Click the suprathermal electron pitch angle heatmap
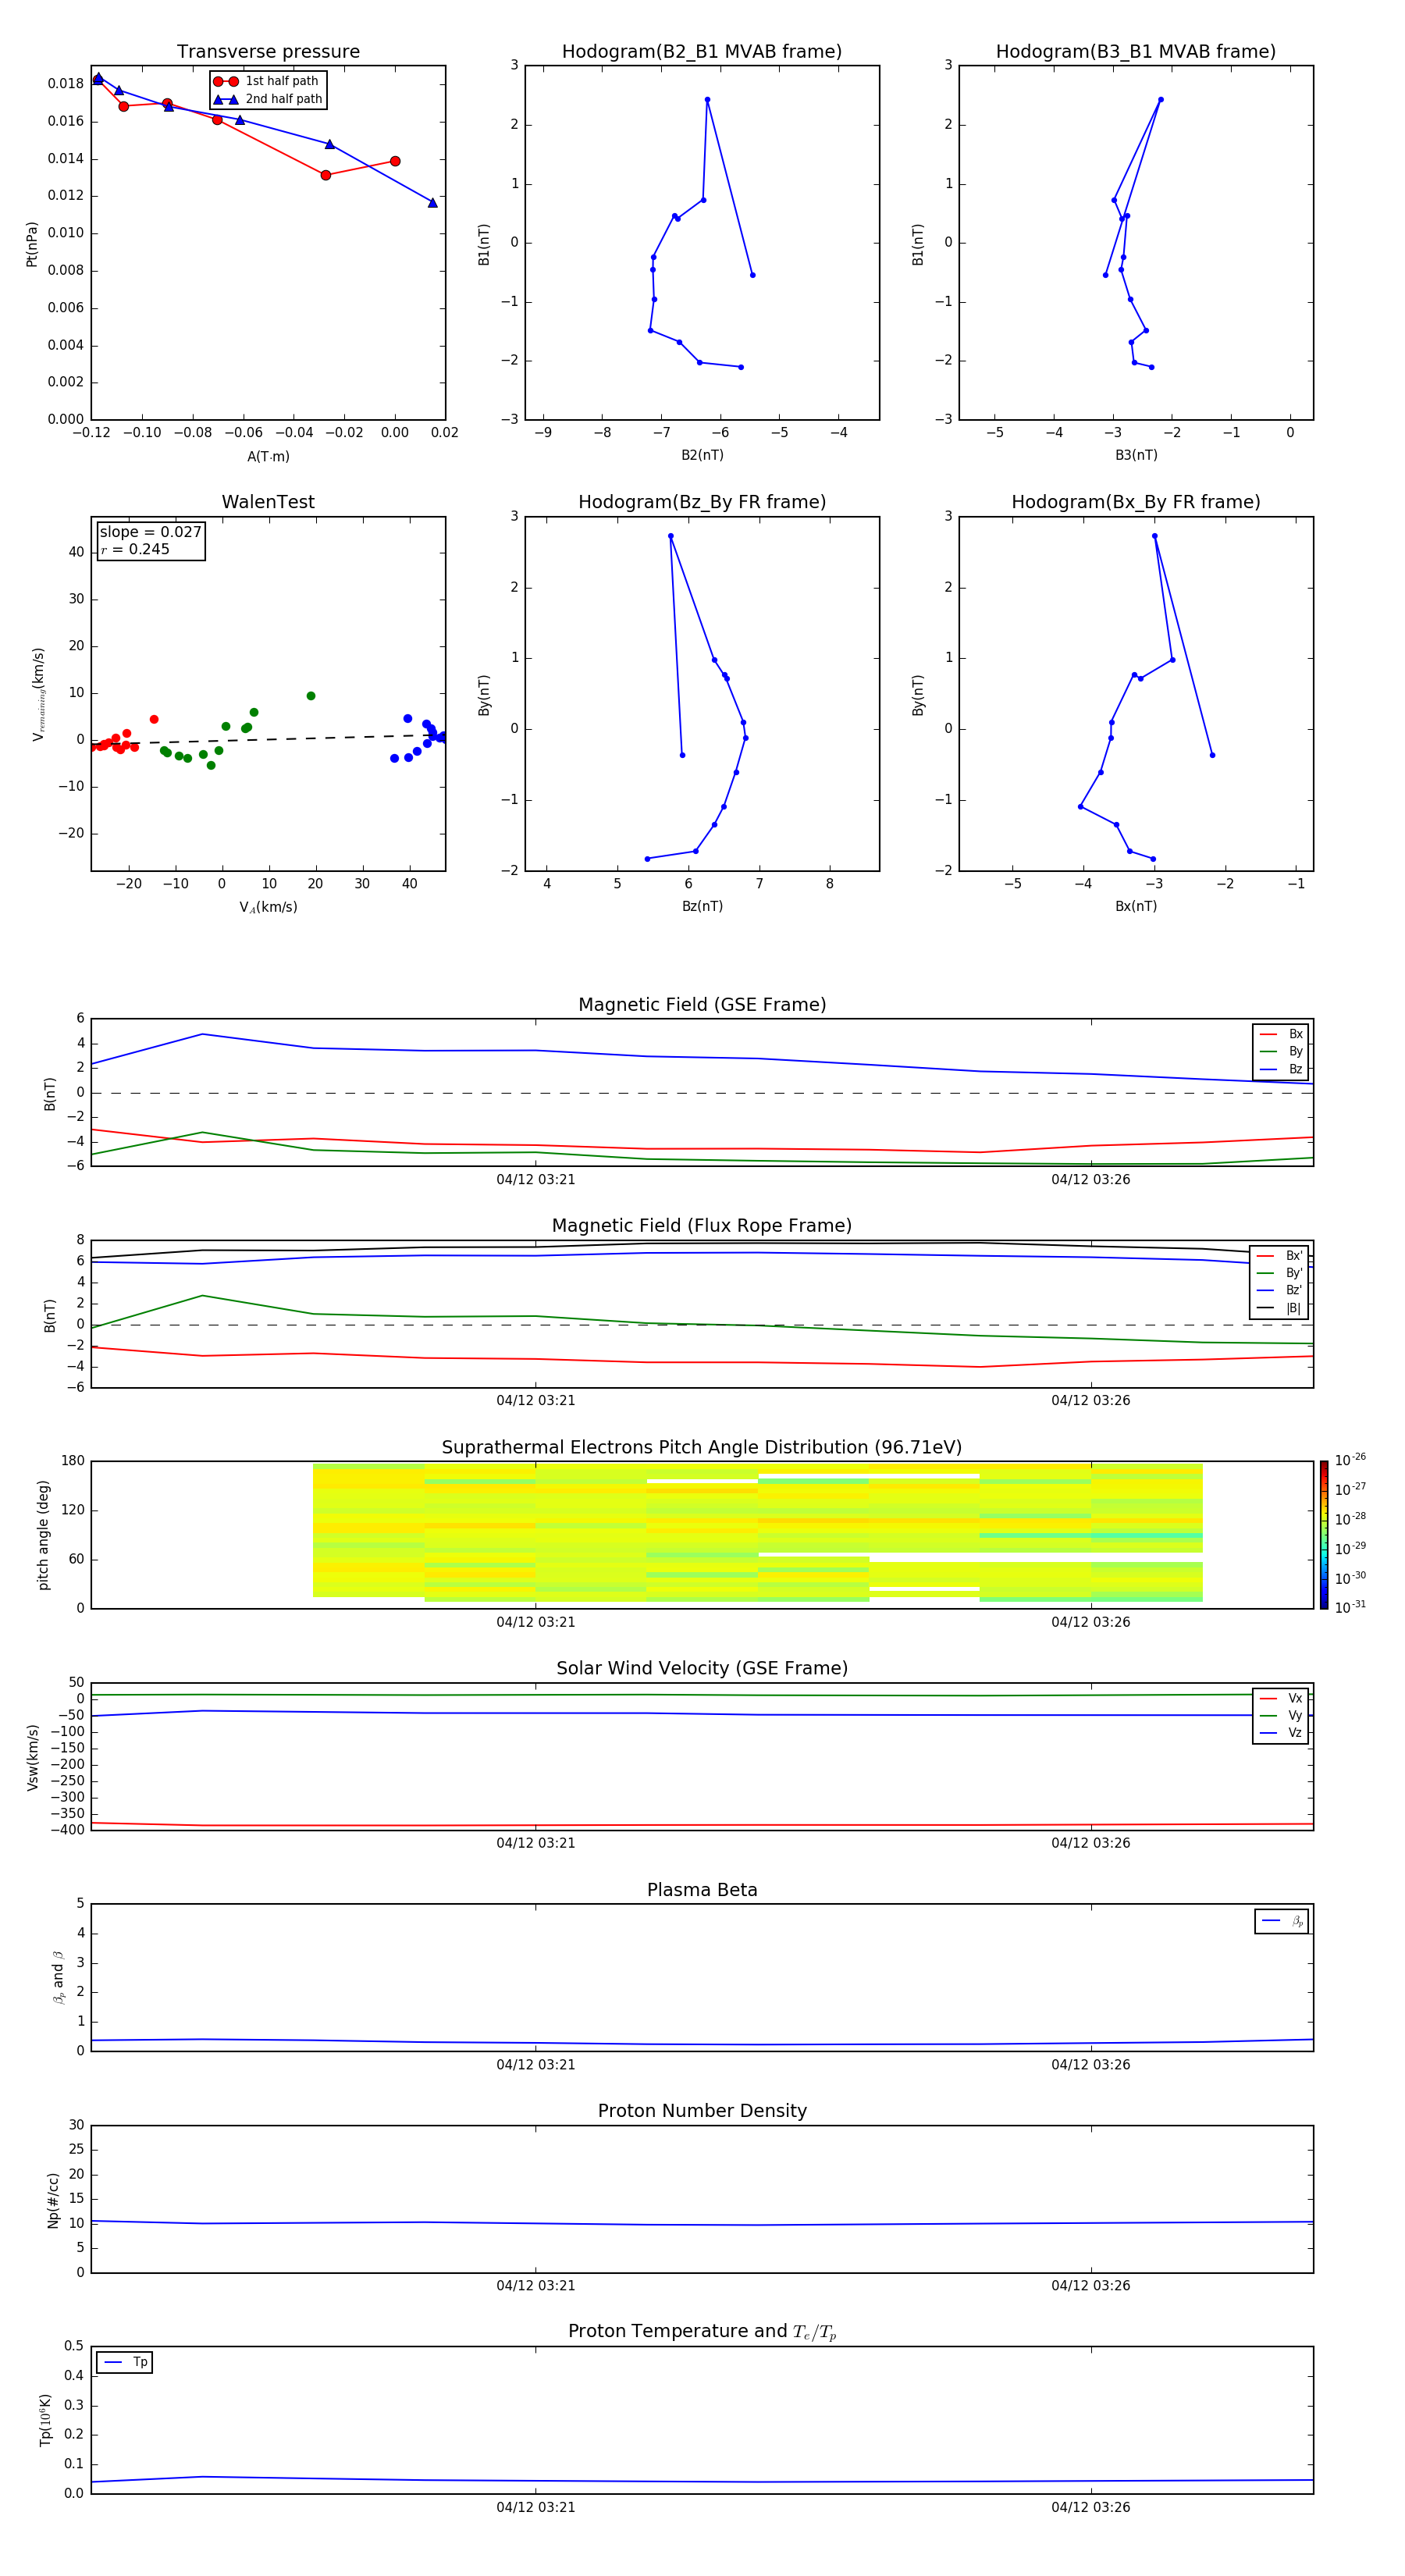Viewport: 1405px width, 2576px height. click(x=757, y=1533)
